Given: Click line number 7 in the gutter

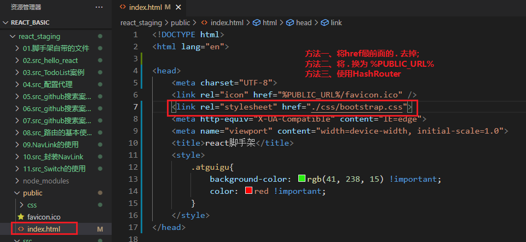Looking at the screenshot, I should coord(135,107).
